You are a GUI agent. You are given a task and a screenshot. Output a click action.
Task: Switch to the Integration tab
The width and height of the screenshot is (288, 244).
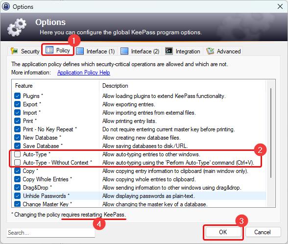182,51
